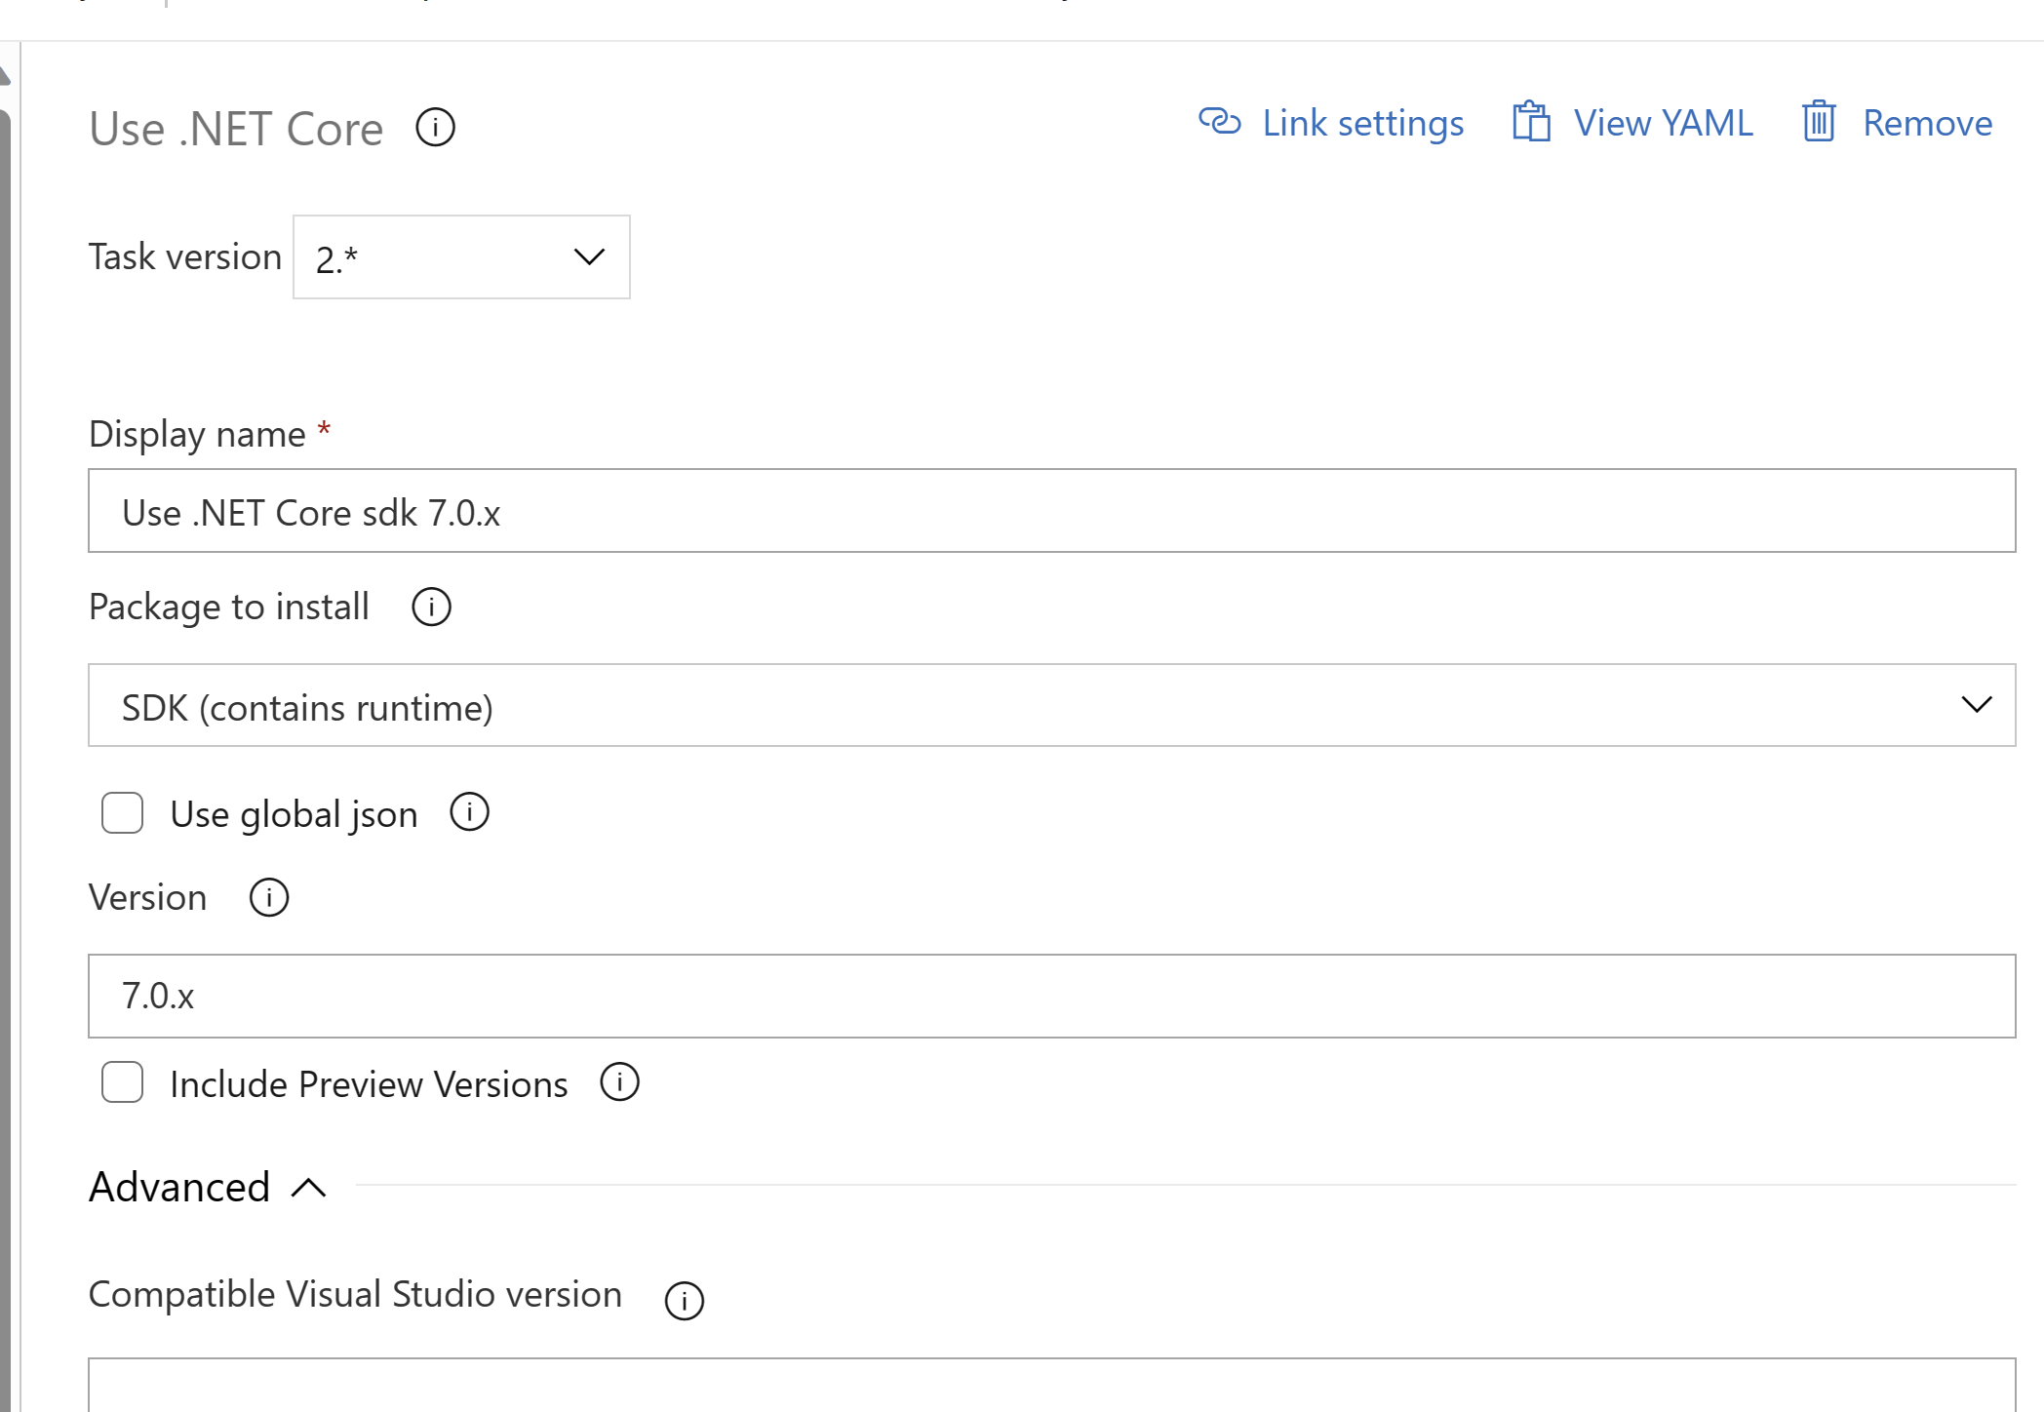The width and height of the screenshot is (2044, 1412).
Task: Open the Task version dropdown
Action: pyautogui.click(x=459, y=256)
